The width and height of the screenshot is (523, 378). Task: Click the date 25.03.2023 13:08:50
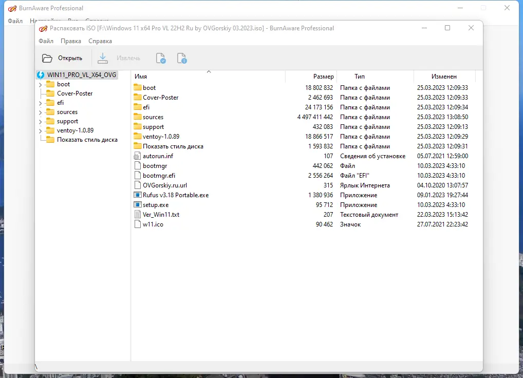[442, 117]
